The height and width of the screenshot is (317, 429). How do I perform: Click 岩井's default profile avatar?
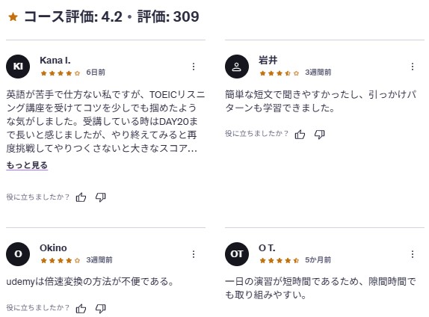(x=237, y=67)
